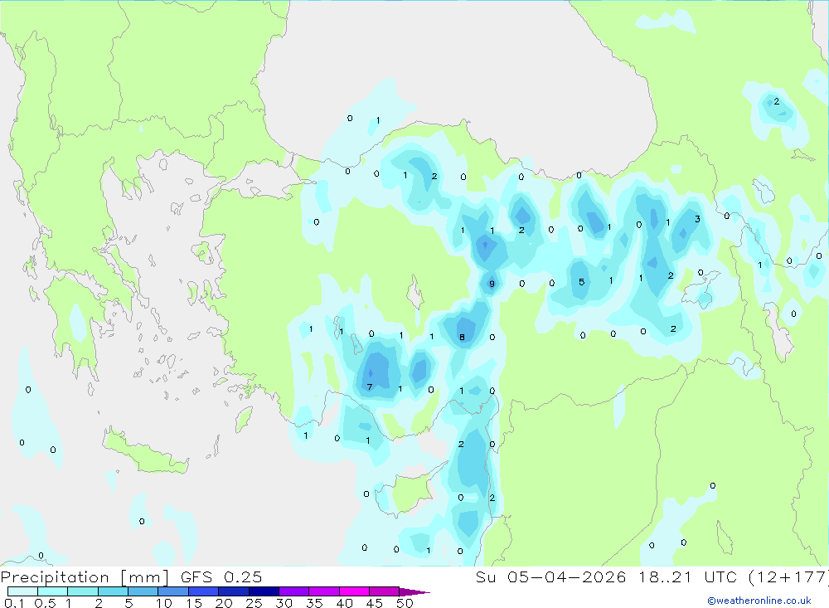
Task: Click the 25–30 mm navy legend swatch
Action: 264,591
